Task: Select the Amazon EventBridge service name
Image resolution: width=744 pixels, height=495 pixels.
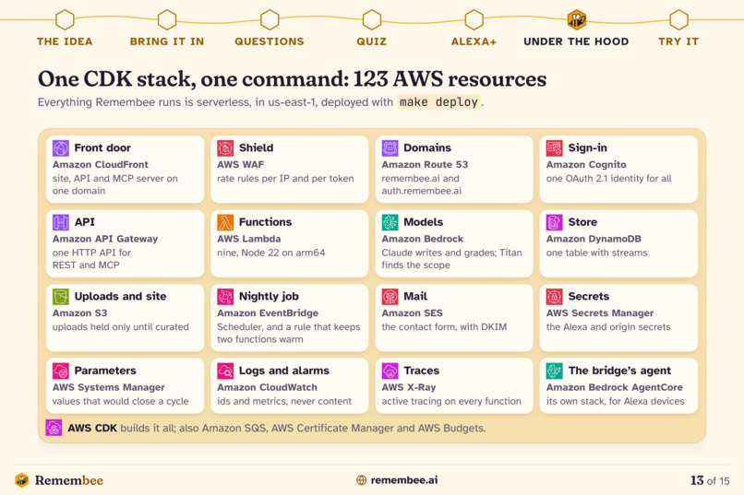Action: (x=268, y=313)
